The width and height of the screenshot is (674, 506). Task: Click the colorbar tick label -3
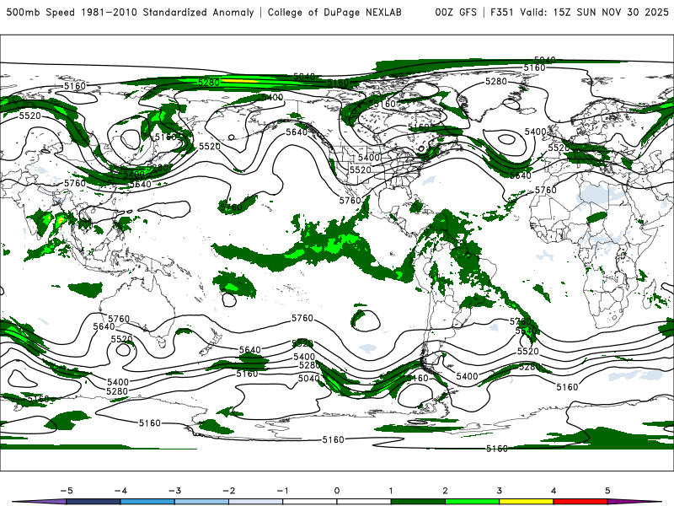(x=174, y=491)
